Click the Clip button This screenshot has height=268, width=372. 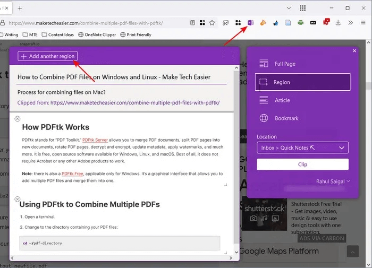click(302, 164)
